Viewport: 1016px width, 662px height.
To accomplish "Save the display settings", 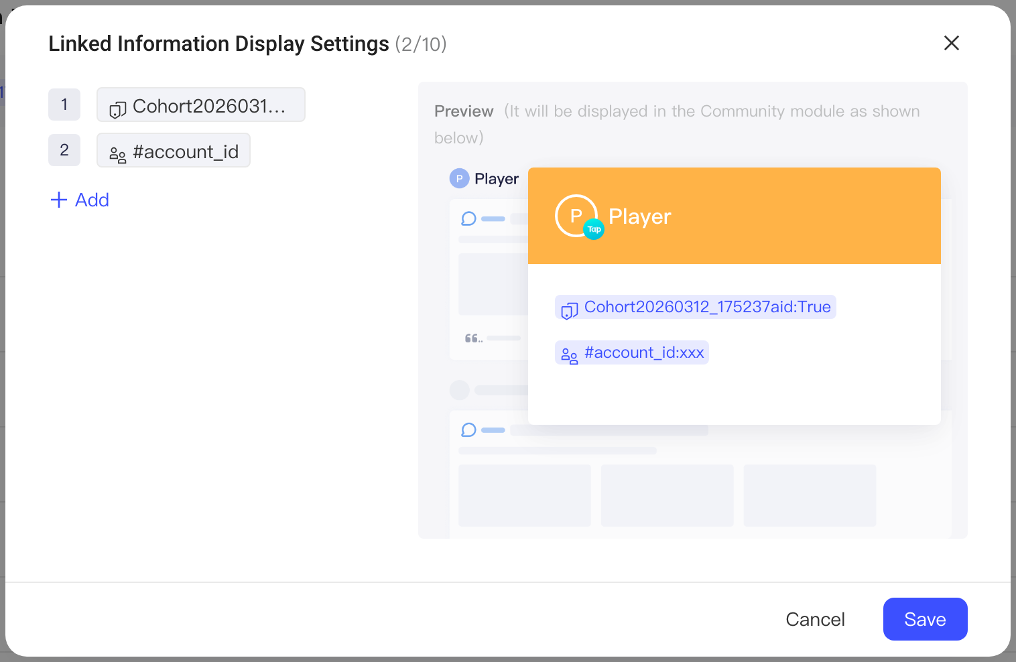I will [925, 619].
